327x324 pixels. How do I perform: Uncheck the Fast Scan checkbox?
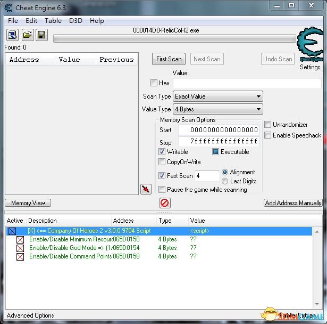(162, 175)
